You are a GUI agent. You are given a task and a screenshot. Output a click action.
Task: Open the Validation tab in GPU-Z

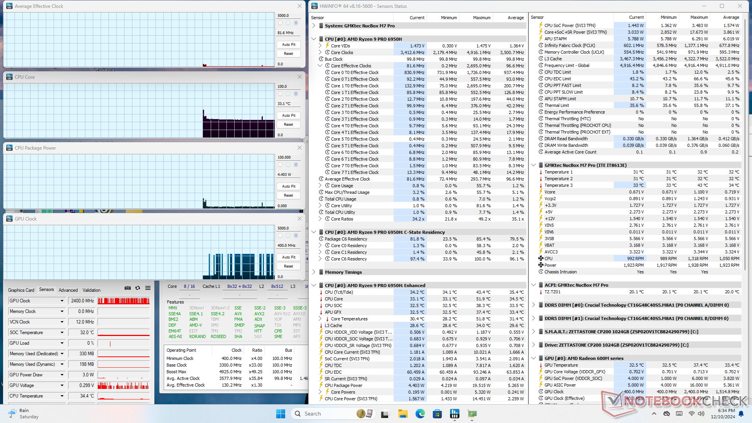point(91,290)
